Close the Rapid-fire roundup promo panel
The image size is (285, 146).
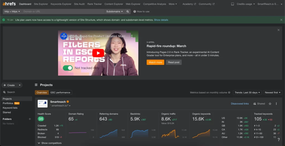pyautogui.click(x=278, y=30)
